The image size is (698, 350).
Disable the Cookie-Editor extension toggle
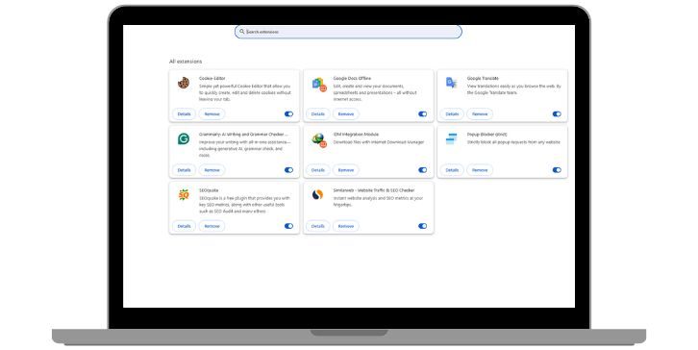pos(288,114)
